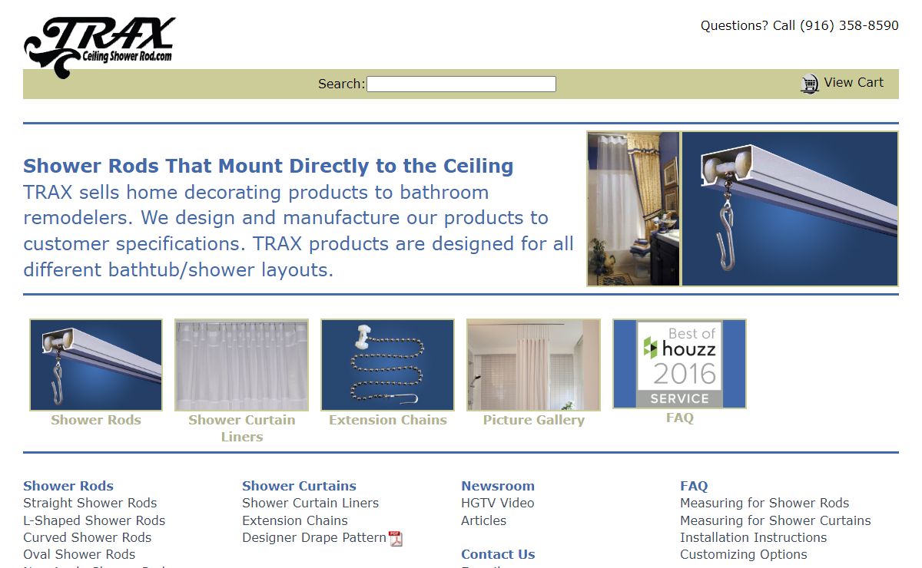Open Extension Chains caption link under thumbnail

tap(388, 420)
